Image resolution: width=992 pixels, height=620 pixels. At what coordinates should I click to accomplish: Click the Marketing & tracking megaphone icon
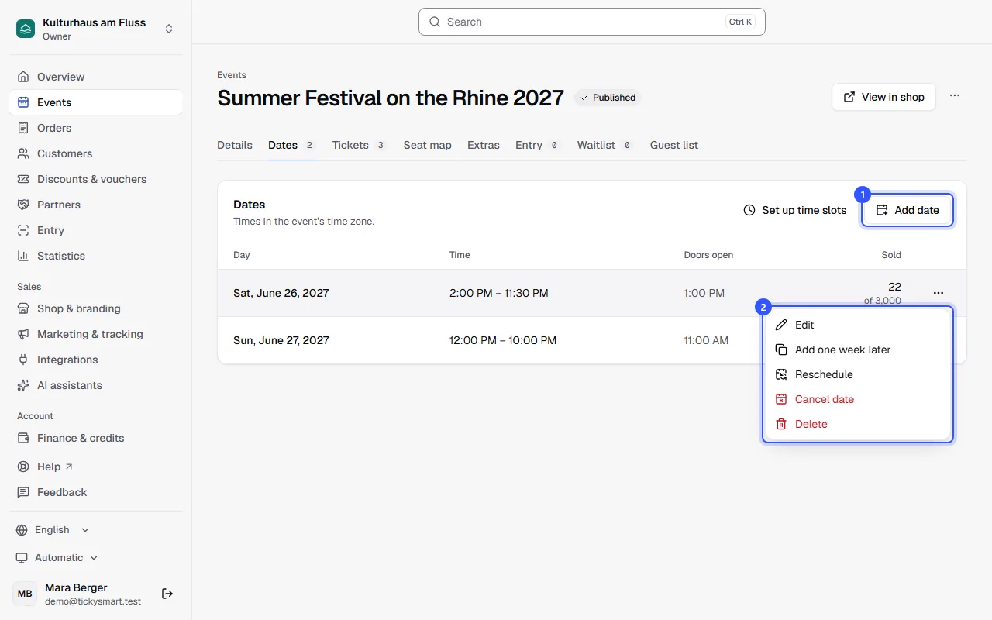click(x=23, y=334)
